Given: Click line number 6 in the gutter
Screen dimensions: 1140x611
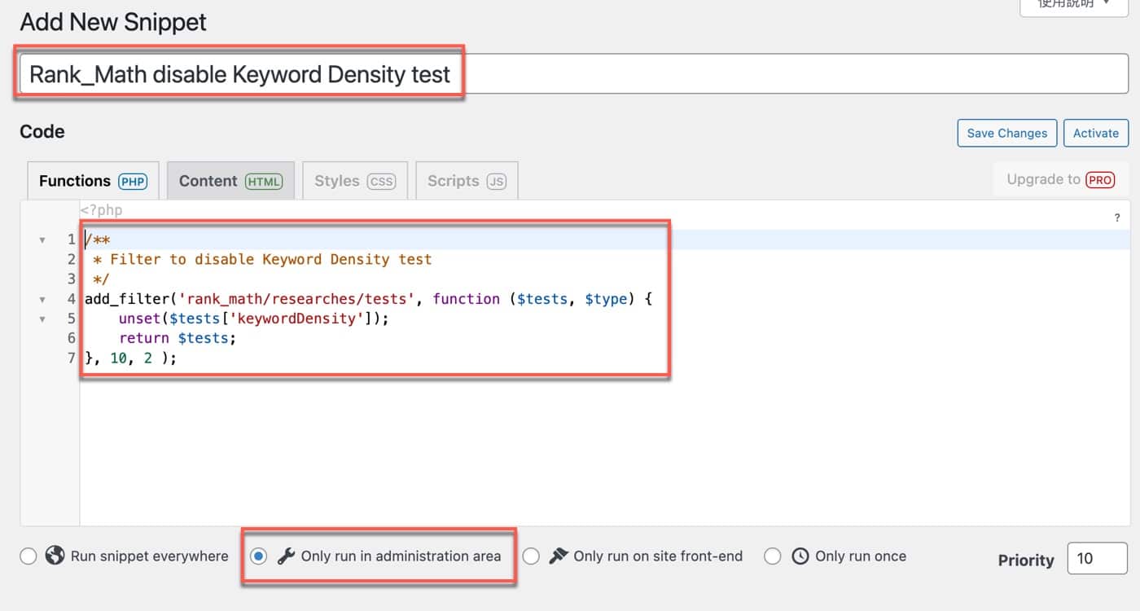Looking at the screenshot, I should (72, 338).
